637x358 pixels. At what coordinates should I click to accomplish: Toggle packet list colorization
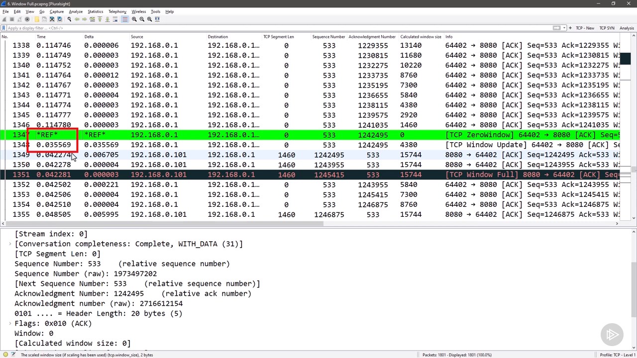(x=125, y=19)
